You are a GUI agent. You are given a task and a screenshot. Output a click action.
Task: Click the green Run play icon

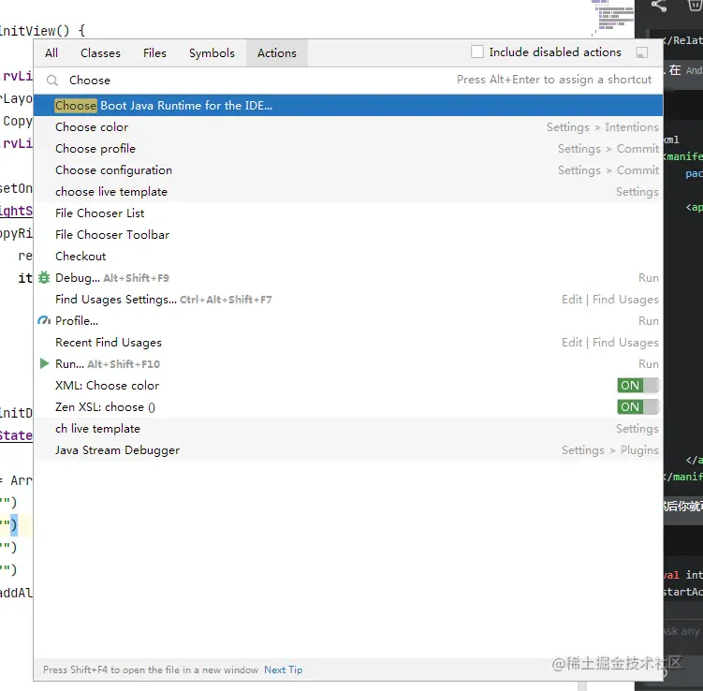(x=44, y=363)
